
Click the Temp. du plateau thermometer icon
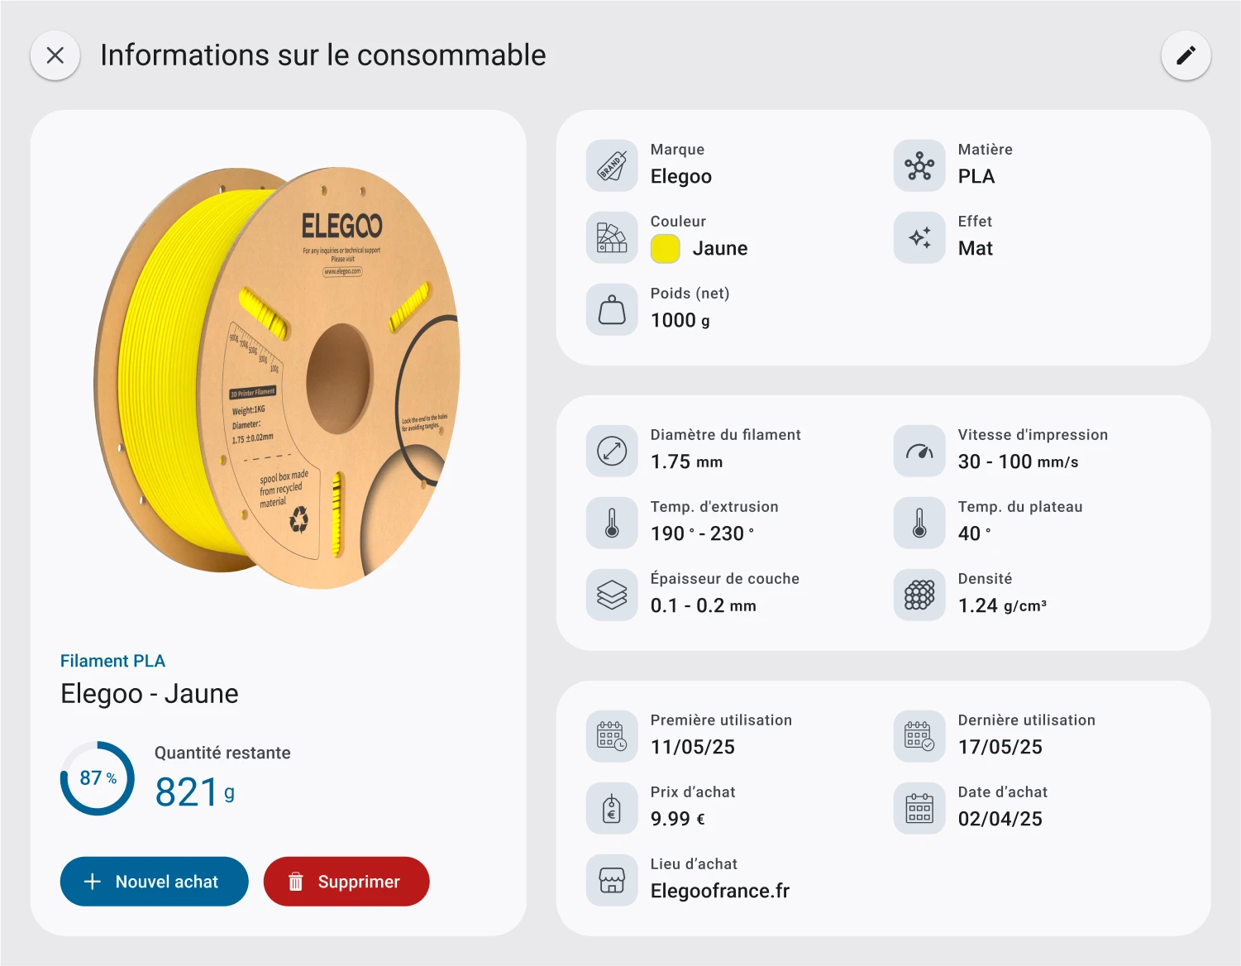pyautogui.click(x=919, y=523)
